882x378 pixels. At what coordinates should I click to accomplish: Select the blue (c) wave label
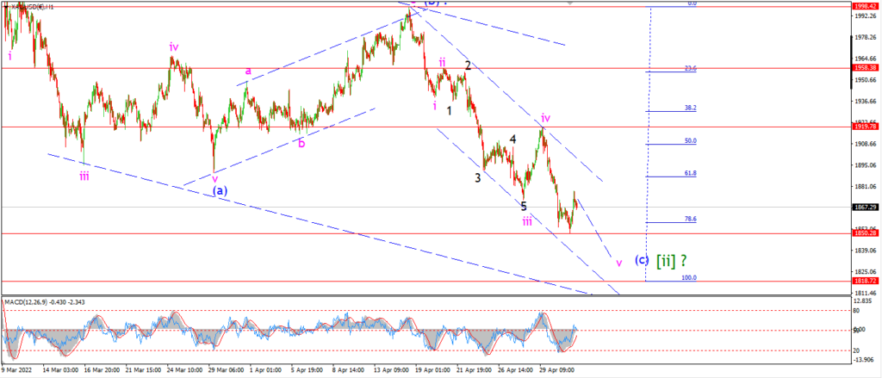point(643,260)
